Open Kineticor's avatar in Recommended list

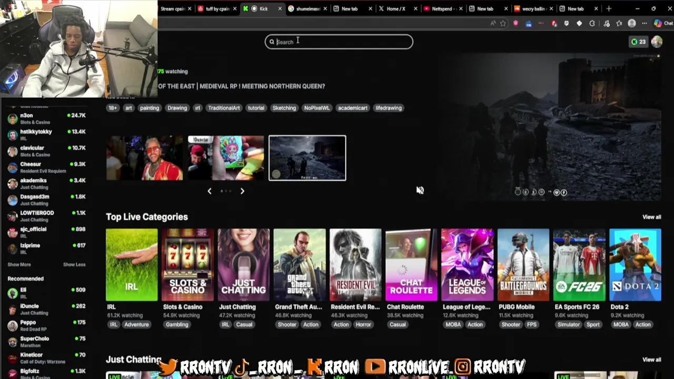coord(12,358)
